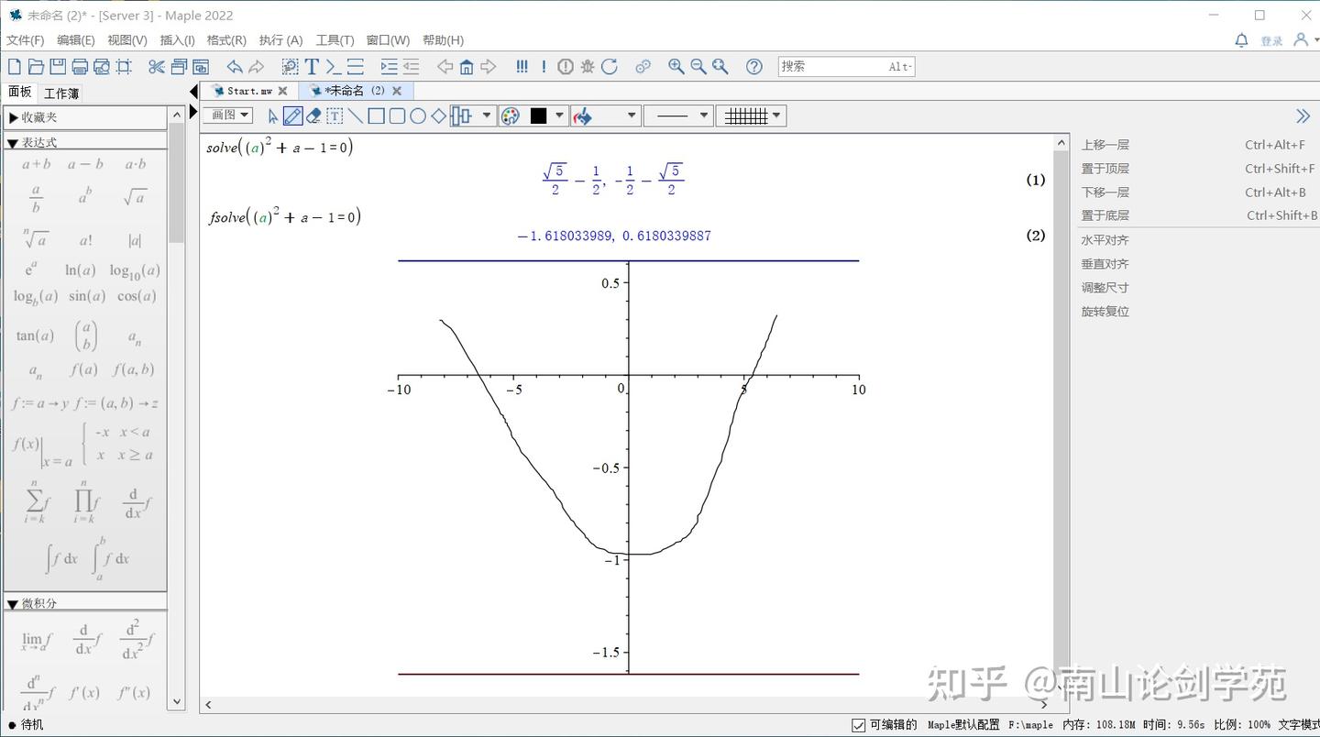This screenshot has width=1320, height=737.
Task: Collapse the 微积分 palette section
Action: click(x=13, y=604)
